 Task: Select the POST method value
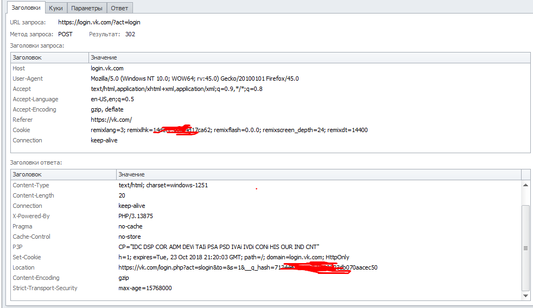65,34
